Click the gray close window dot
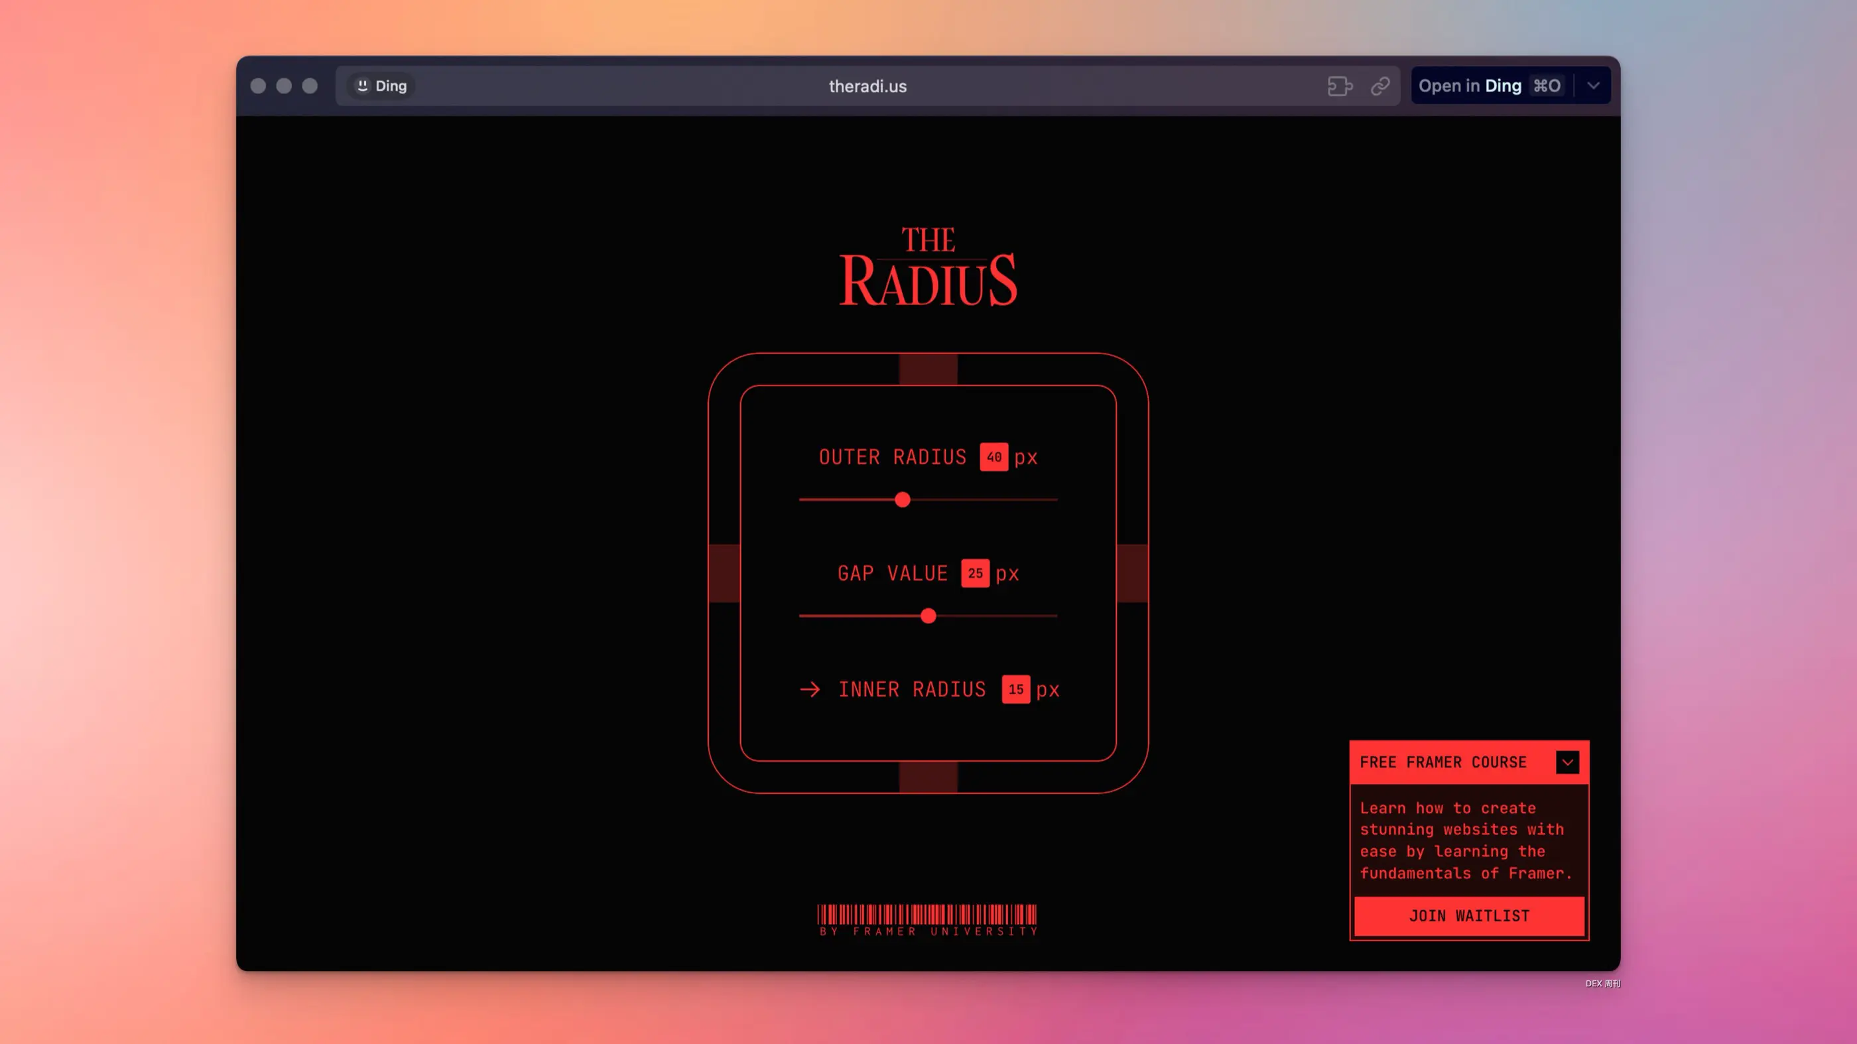The height and width of the screenshot is (1044, 1857). coord(258,86)
